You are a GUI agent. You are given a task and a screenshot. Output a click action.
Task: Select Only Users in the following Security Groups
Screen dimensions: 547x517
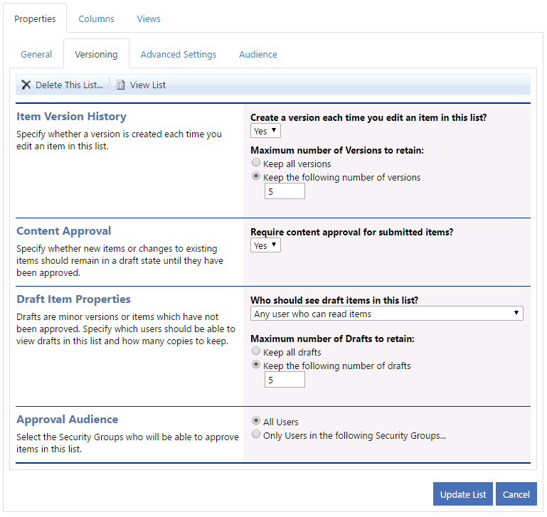[256, 435]
